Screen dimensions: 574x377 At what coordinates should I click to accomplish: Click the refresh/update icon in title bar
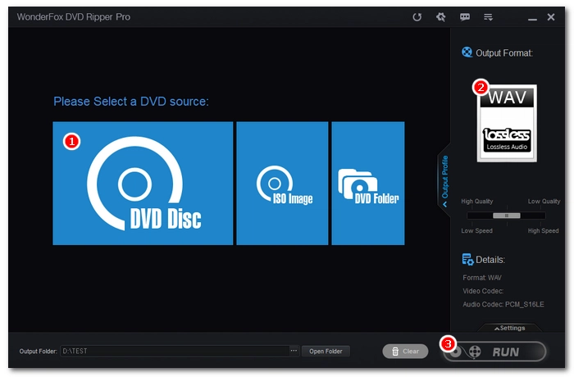pyautogui.click(x=417, y=17)
